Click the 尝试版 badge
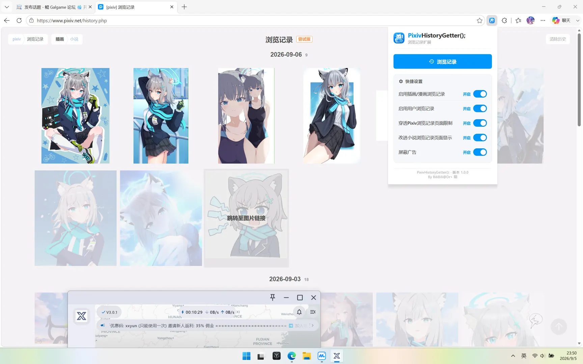This screenshot has width=583, height=364. point(304,39)
